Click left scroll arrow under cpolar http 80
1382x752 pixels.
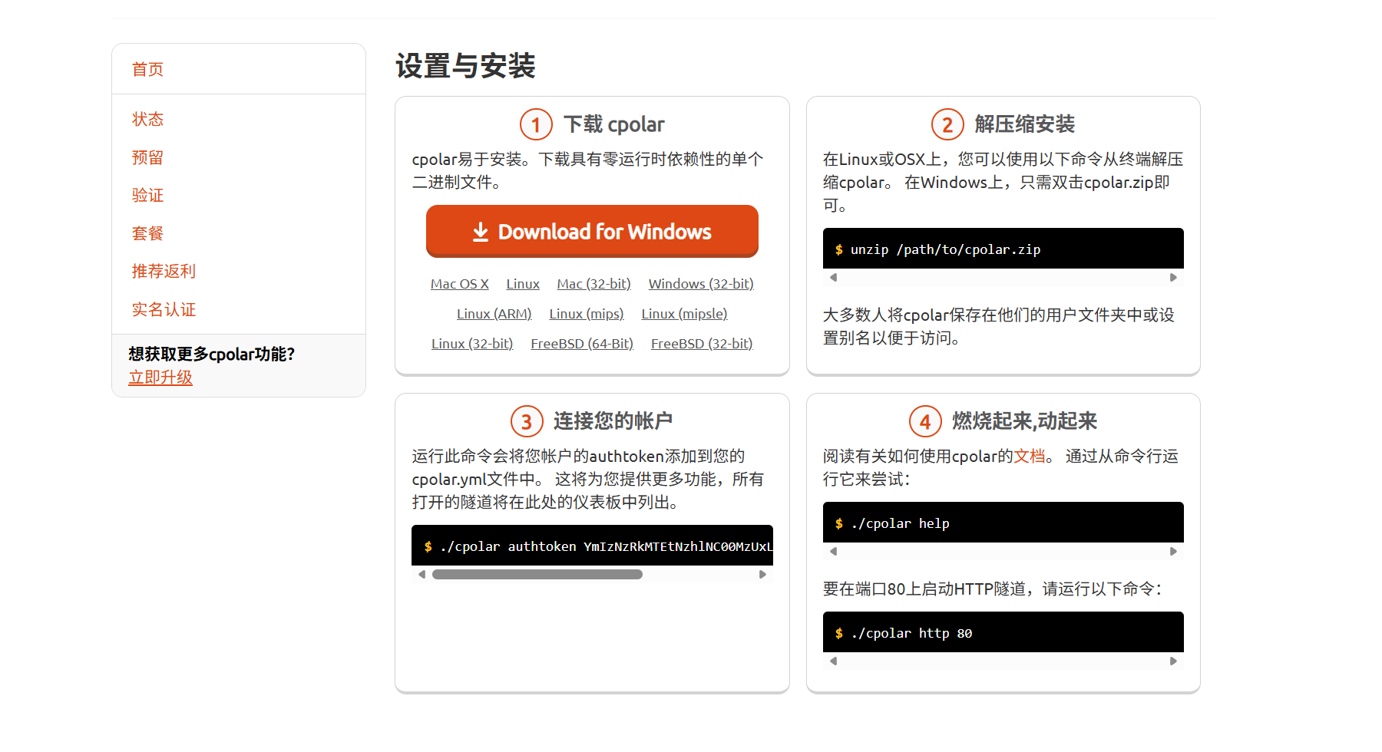coord(833,661)
